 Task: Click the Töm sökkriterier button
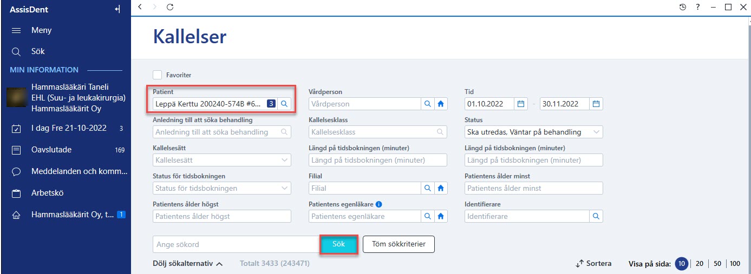pos(399,244)
